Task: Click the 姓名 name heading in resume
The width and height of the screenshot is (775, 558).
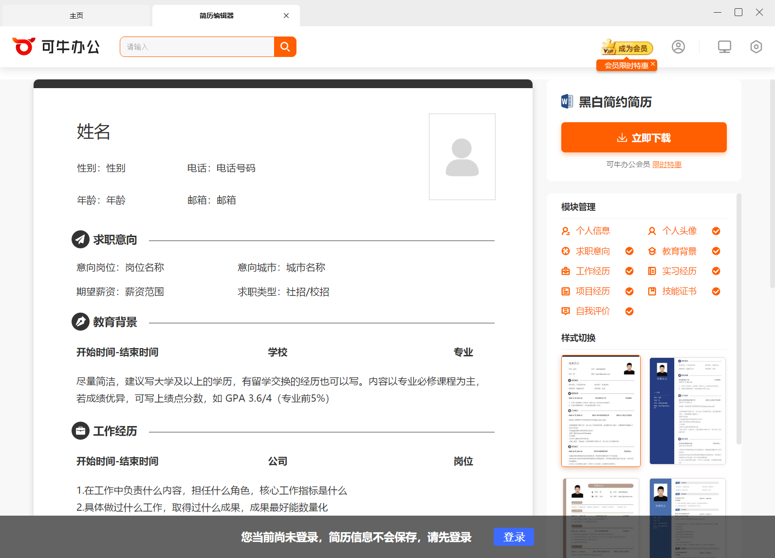Action: pos(93,131)
